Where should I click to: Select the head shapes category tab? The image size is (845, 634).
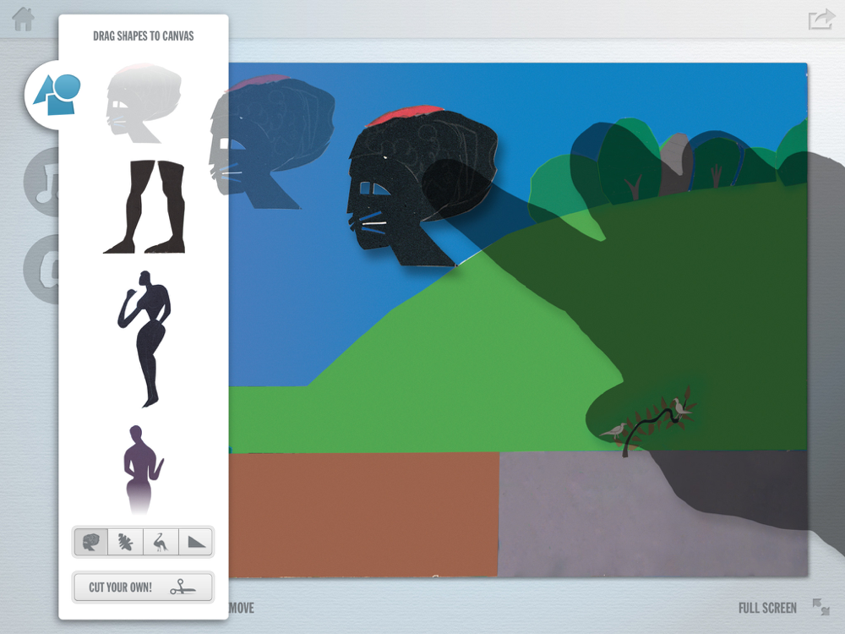pyautogui.click(x=91, y=542)
